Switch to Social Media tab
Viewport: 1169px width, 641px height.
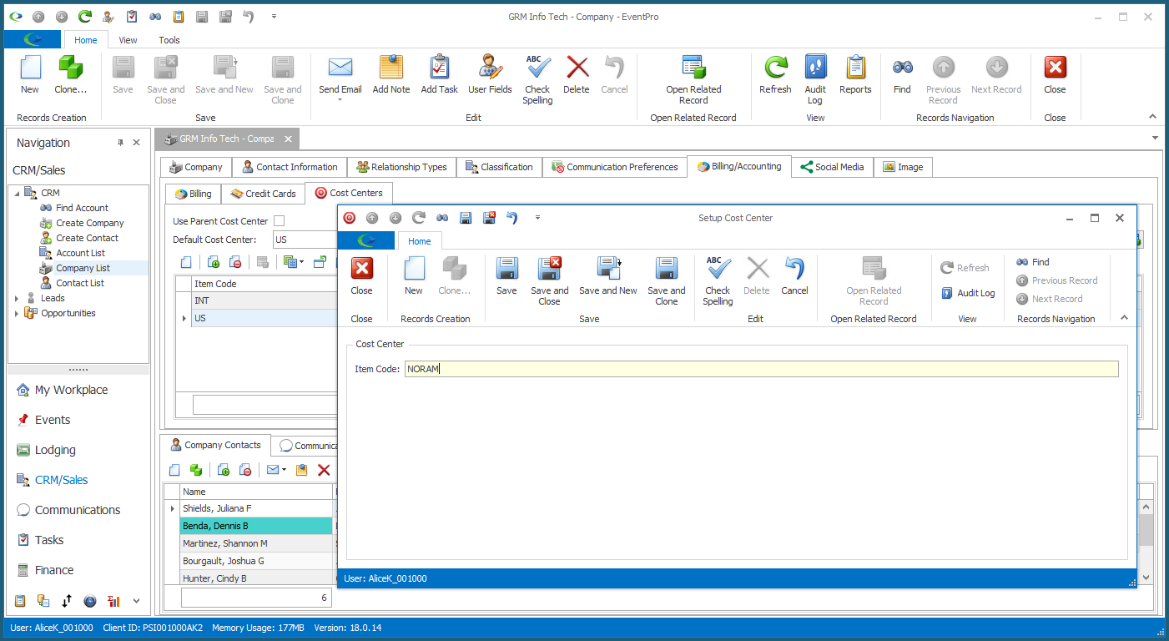tap(832, 167)
